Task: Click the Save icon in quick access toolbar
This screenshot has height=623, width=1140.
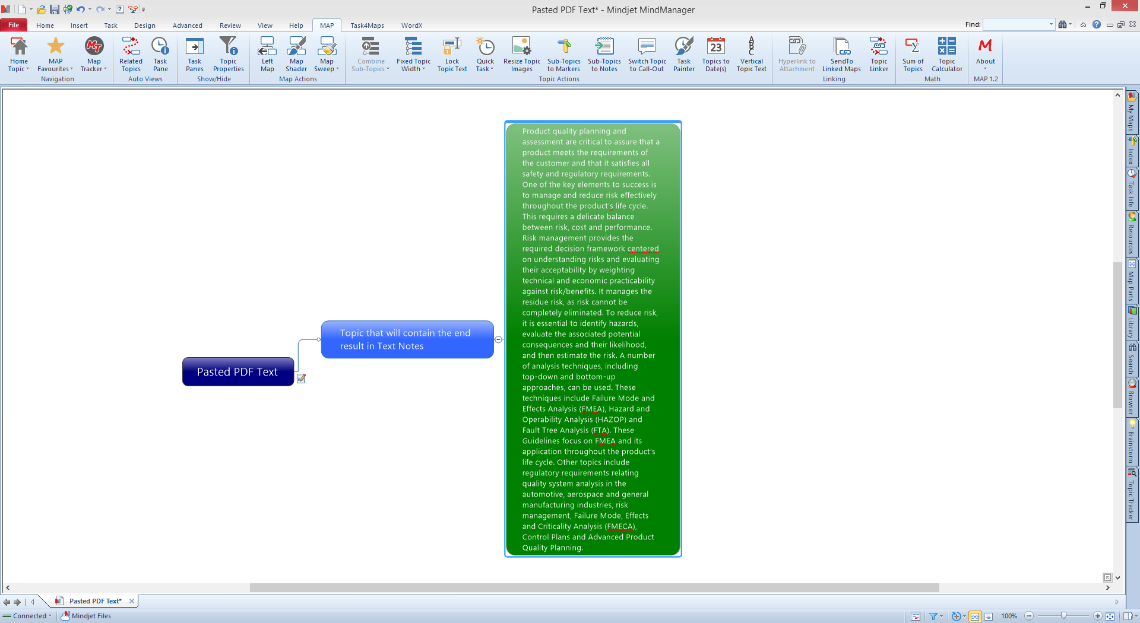Action: [55, 9]
